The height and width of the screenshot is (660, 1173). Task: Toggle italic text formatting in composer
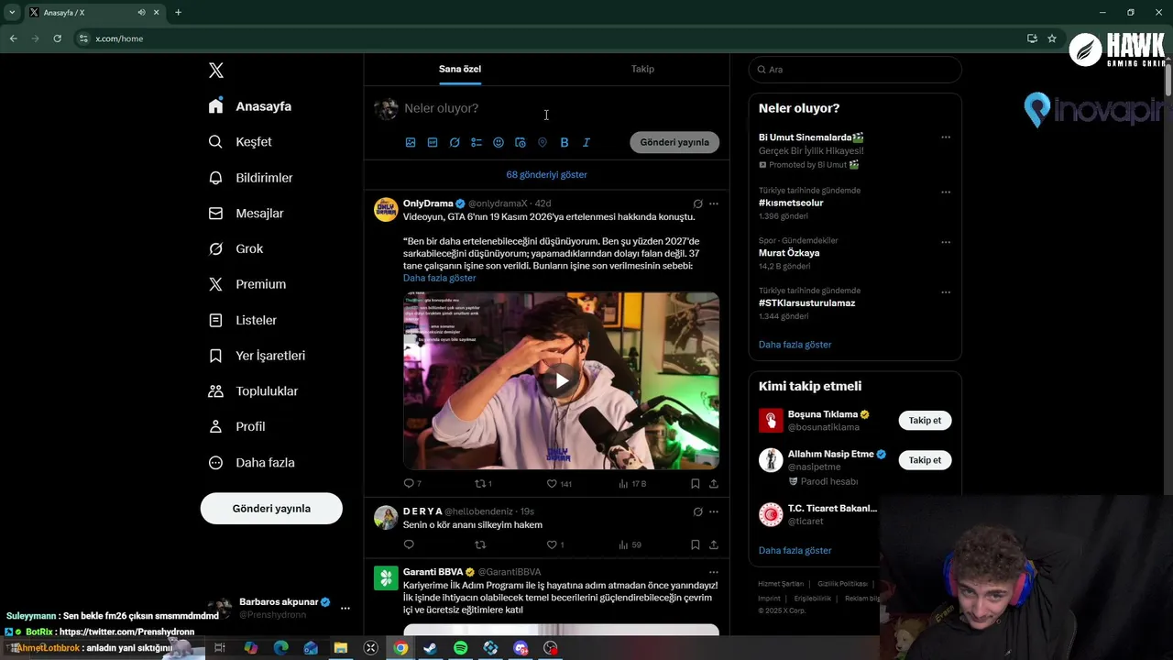point(586,143)
